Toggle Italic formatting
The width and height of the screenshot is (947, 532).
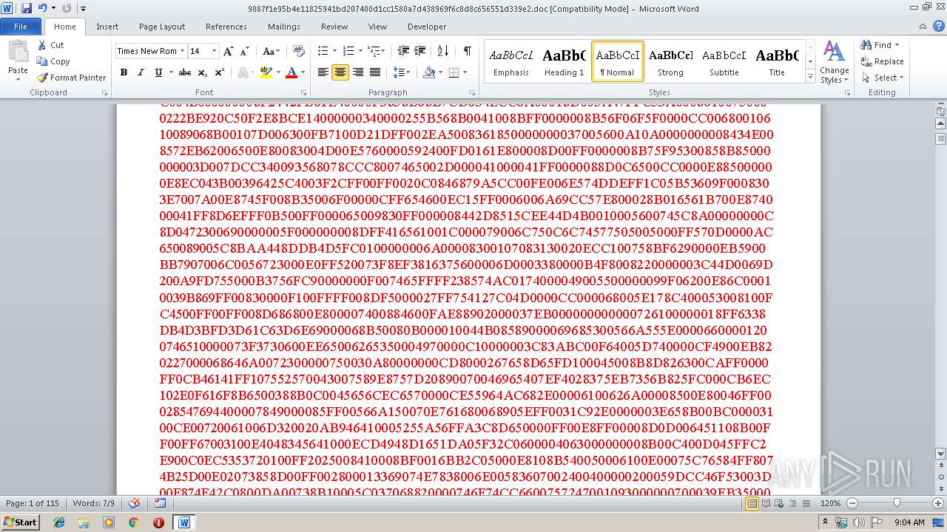pos(141,72)
